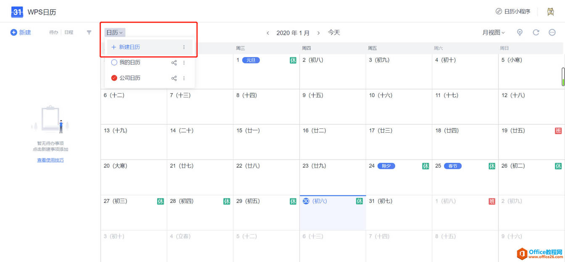
Task: Collapse the 日历 dropdown
Action: 115,32
